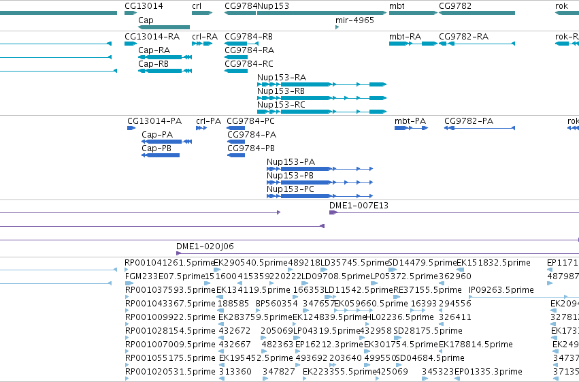
Task: Select EST EK283759.5prime
Action: click(256, 318)
